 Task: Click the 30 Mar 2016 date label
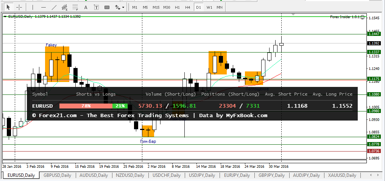(279, 166)
